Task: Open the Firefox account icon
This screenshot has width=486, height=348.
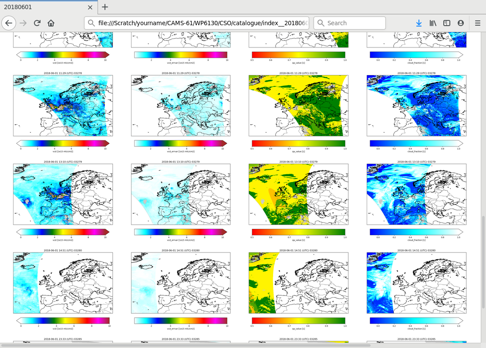Action: pos(461,23)
